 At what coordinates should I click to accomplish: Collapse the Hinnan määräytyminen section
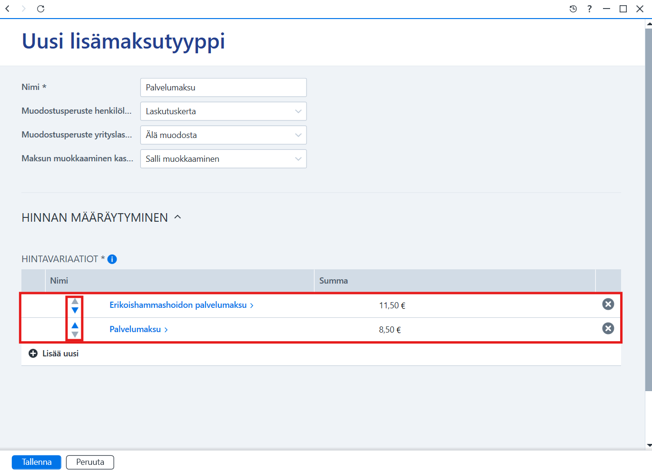178,217
